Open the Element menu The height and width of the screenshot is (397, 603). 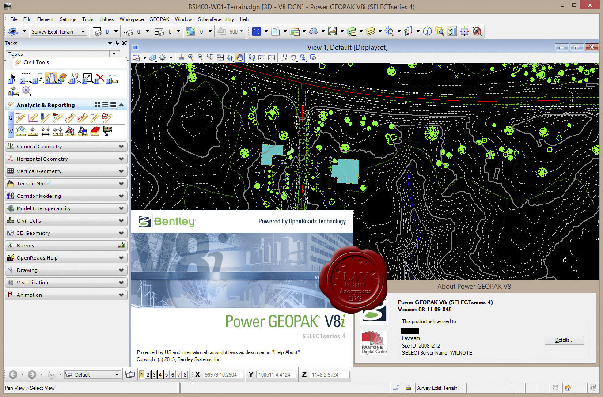pos(45,19)
